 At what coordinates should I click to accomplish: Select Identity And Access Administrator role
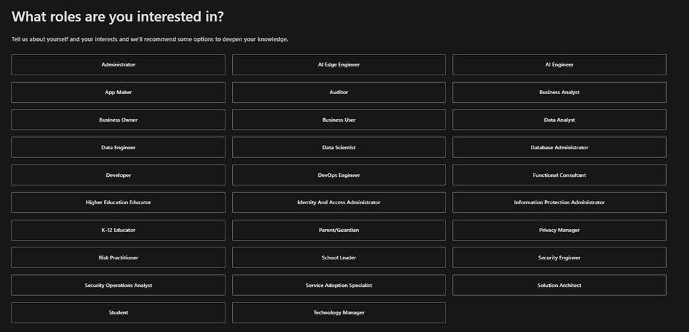(x=338, y=202)
